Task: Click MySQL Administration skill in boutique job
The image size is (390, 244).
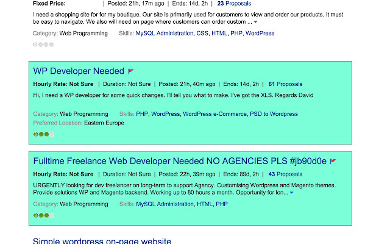Action: click(164, 34)
